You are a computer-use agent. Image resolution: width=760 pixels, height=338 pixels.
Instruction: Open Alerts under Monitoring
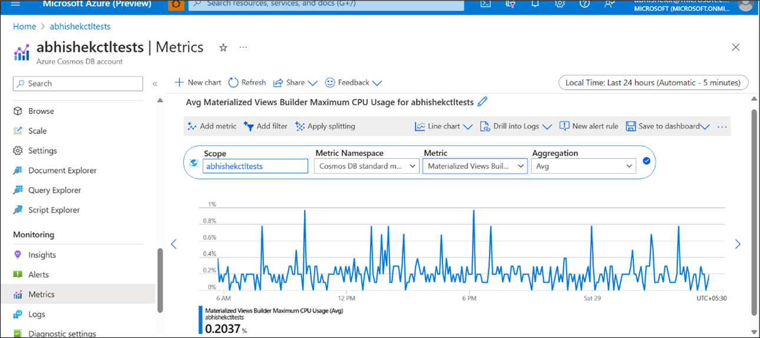coord(38,275)
